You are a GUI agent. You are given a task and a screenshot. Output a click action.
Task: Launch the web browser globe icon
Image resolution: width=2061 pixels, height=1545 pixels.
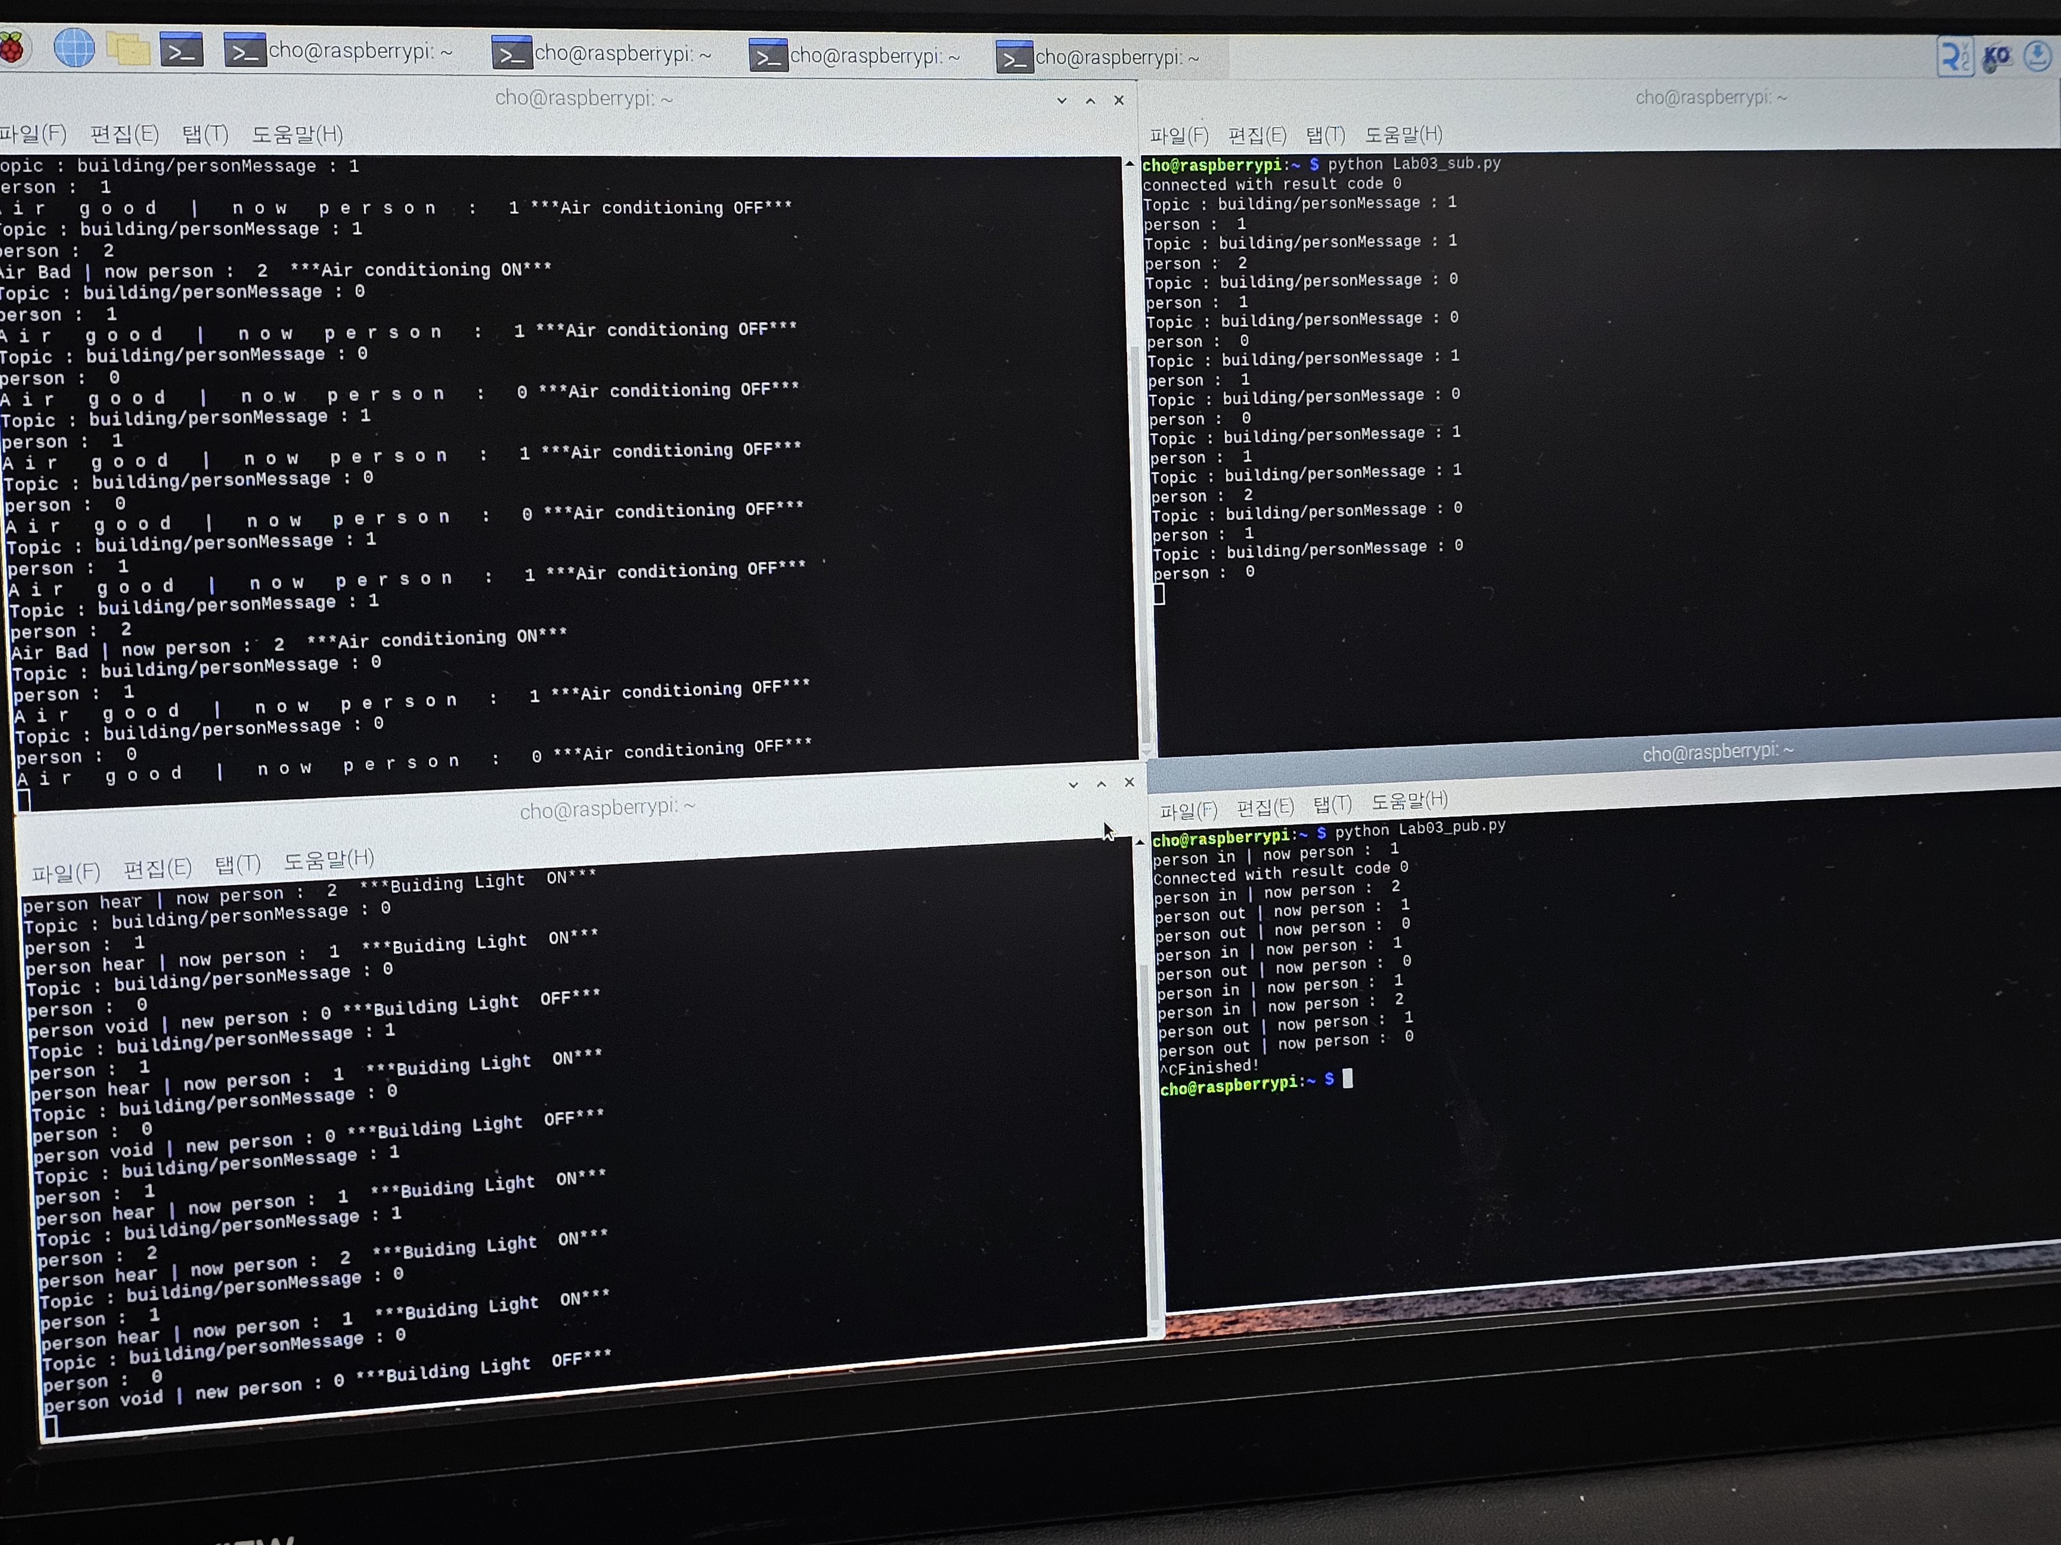tap(74, 47)
